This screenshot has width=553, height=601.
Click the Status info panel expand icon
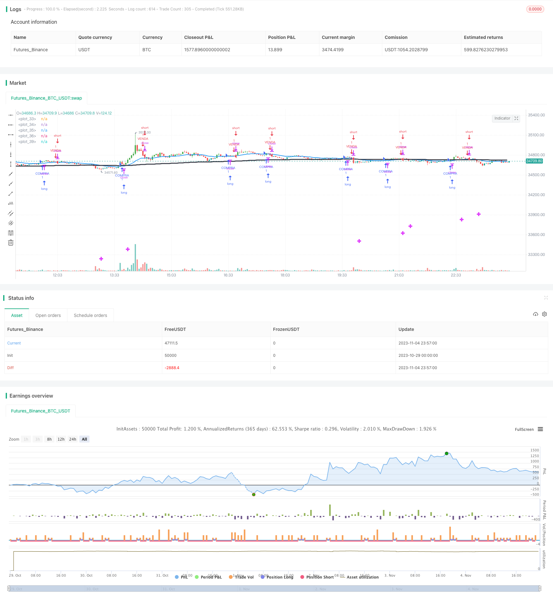pos(546,298)
